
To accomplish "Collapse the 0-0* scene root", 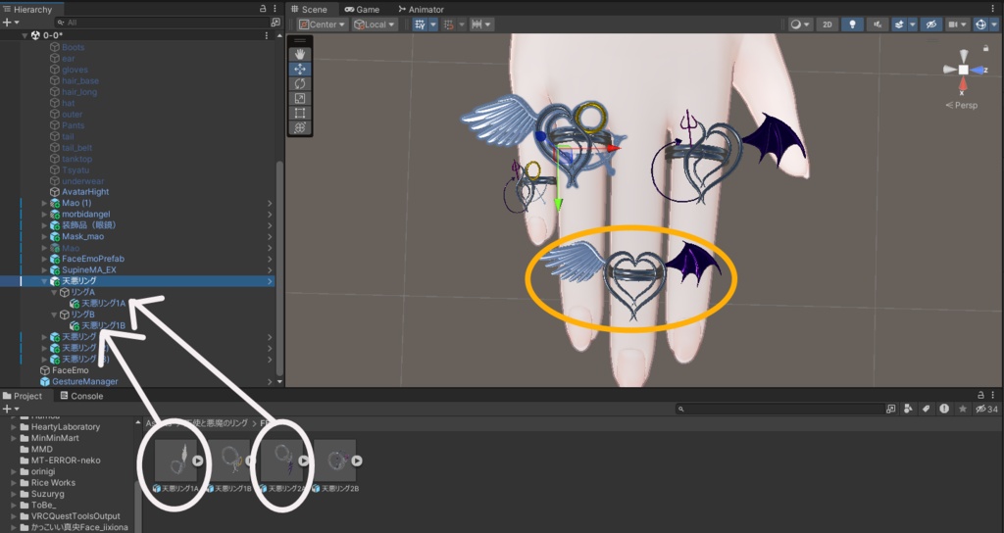I will [25, 35].
